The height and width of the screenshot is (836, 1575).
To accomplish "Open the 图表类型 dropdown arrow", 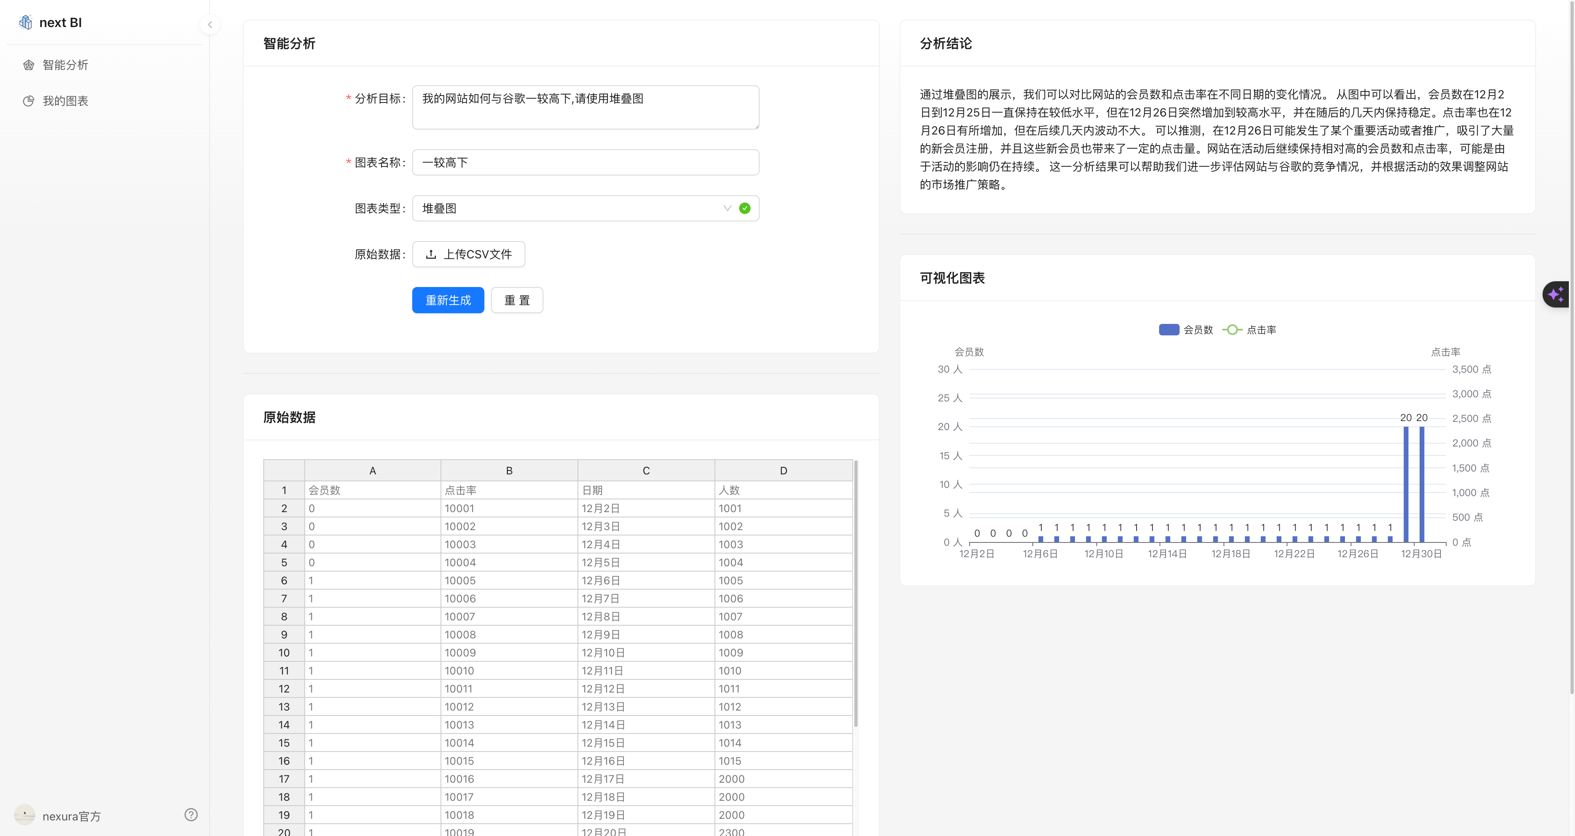I will tap(727, 208).
